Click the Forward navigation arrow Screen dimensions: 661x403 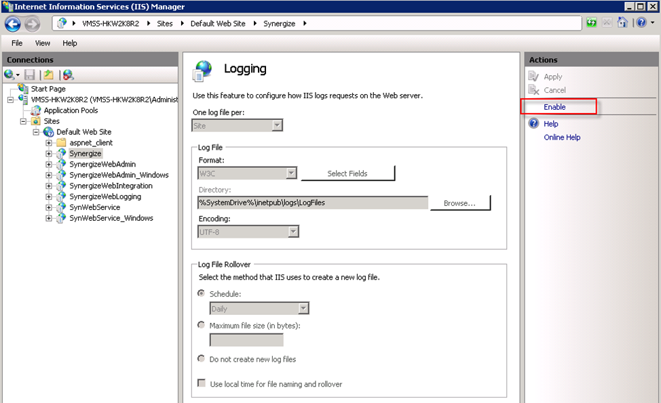(32, 24)
